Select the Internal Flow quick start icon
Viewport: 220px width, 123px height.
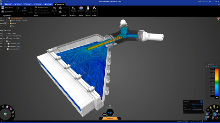[3, 8]
